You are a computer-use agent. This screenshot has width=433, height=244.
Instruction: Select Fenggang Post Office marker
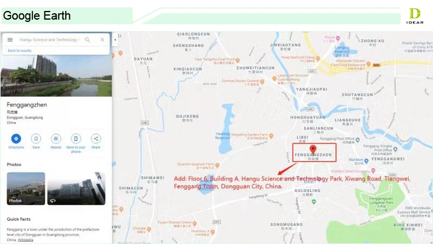point(357,140)
